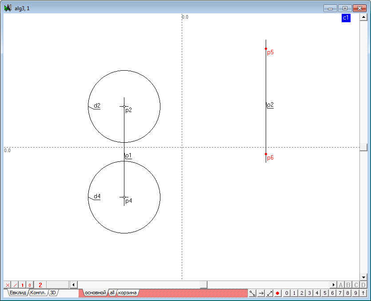Select the all layer tab
Viewport: 371px width, 301px height.
coord(112,293)
